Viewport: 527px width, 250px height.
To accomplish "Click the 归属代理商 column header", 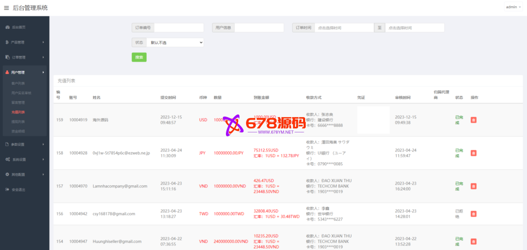I will click(x=442, y=94).
